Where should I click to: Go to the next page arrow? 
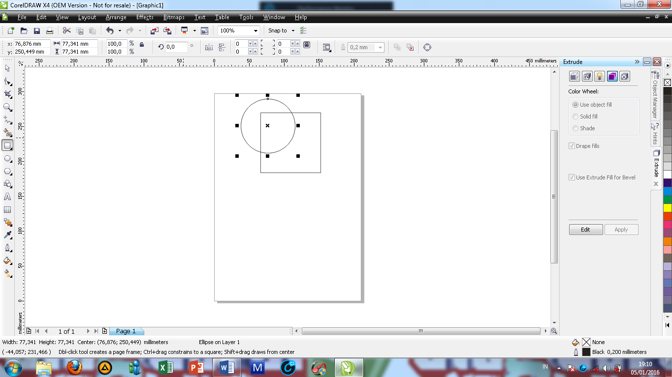coord(88,331)
